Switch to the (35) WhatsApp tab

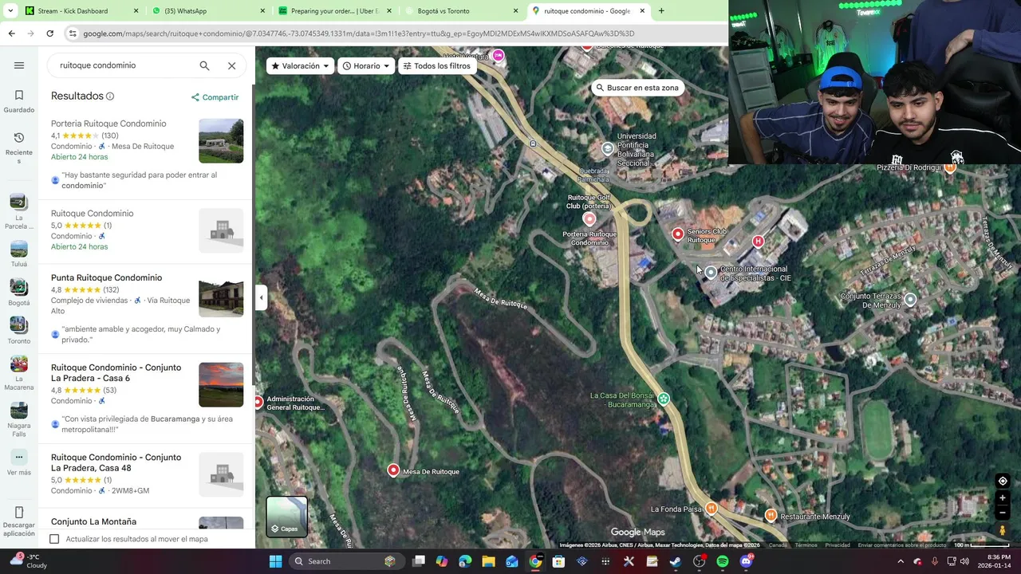(205, 11)
